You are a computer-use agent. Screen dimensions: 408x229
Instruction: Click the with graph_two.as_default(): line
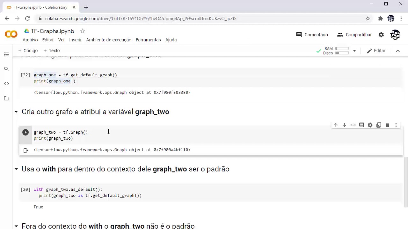point(68,189)
